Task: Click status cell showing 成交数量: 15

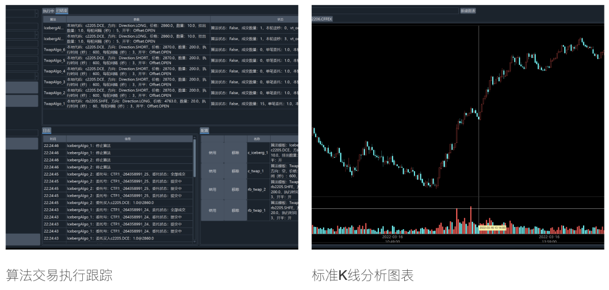Action: (x=254, y=104)
